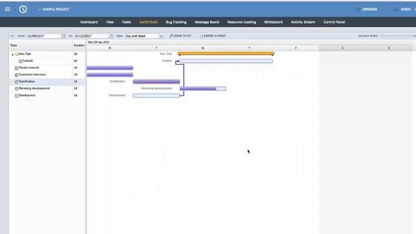Screen dimensions: 416x234
Task: Switch to the Tasks tab
Action: pyautogui.click(x=126, y=22)
